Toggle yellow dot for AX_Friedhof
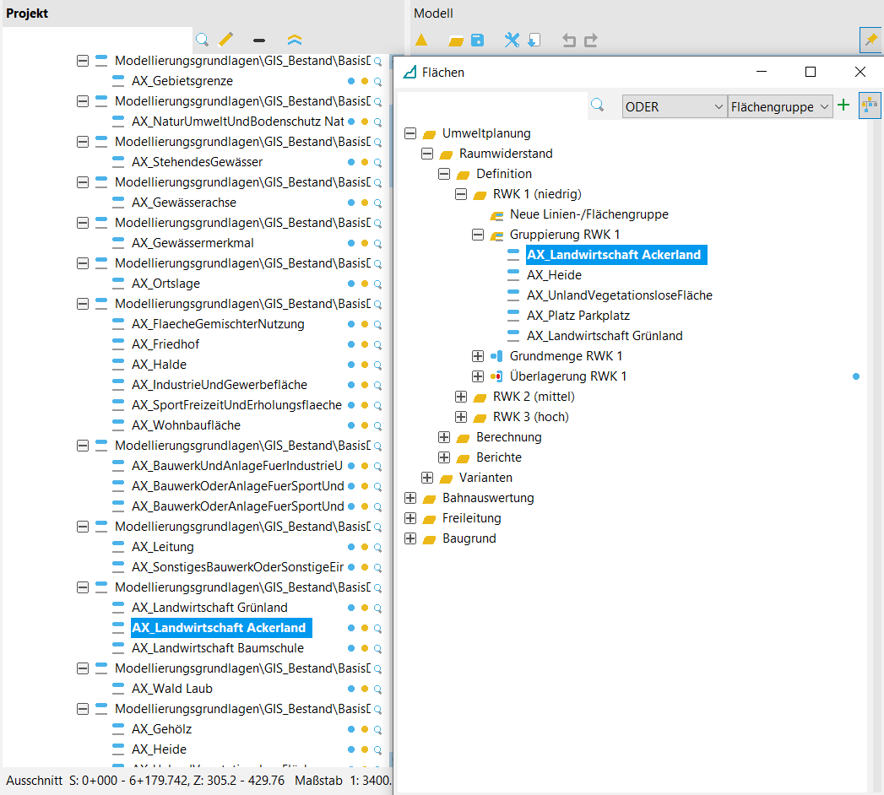 [365, 344]
